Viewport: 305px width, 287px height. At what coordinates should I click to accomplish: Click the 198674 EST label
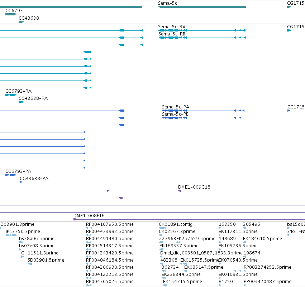tap(252, 253)
